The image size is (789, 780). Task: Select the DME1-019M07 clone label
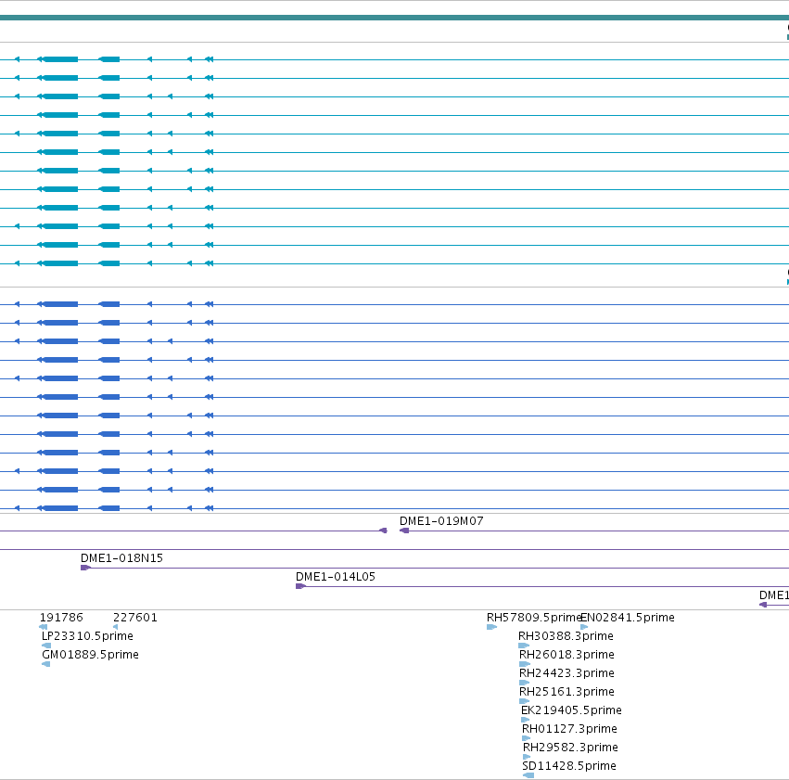click(x=441, y=521)
